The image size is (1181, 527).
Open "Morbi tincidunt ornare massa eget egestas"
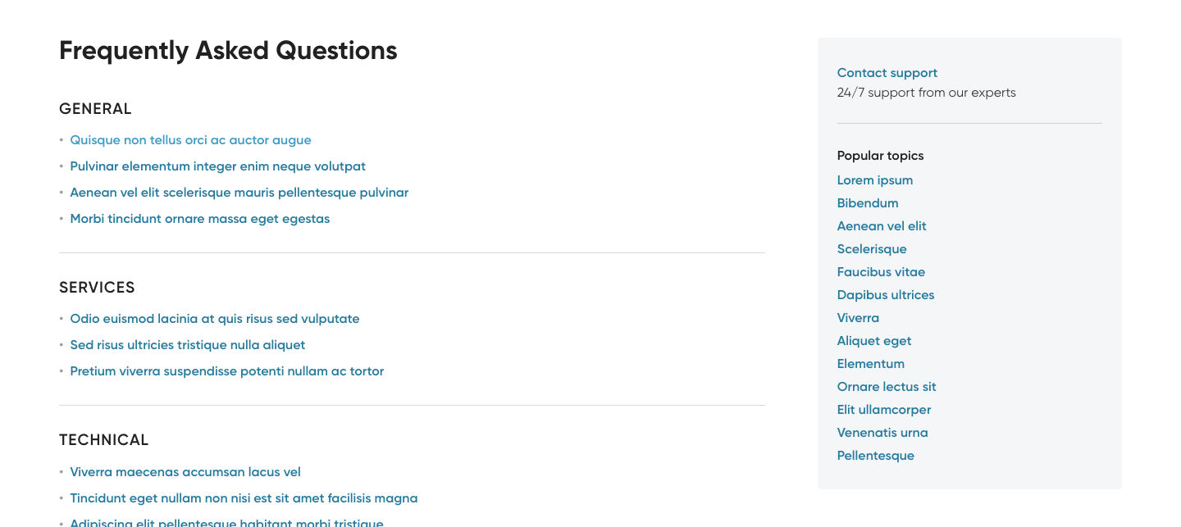[x=199, y=219]
